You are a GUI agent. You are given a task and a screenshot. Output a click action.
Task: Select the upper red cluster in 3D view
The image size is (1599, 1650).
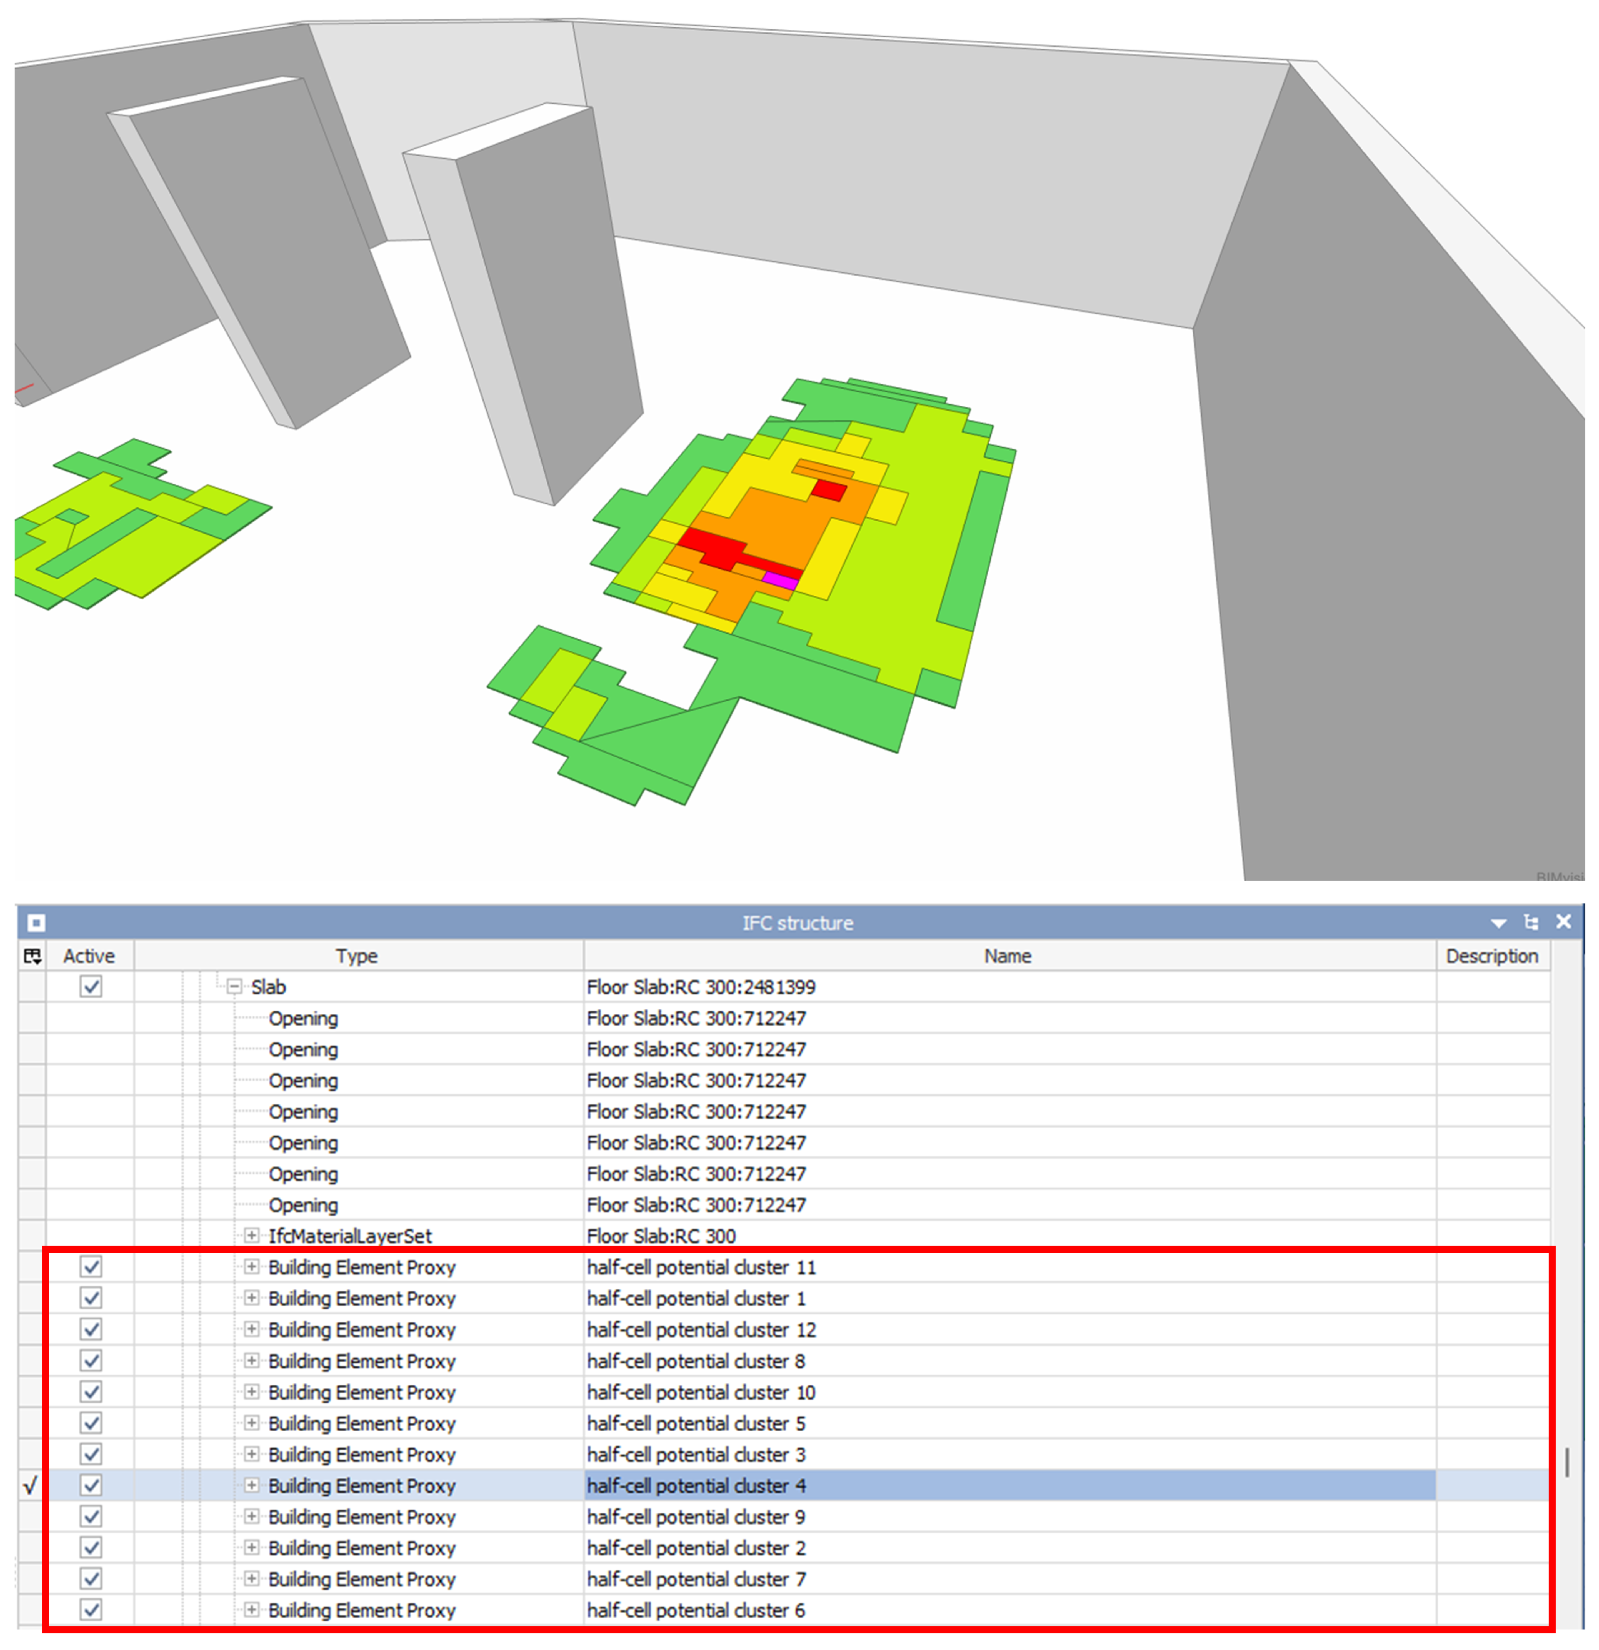click(x=830, y=490)
